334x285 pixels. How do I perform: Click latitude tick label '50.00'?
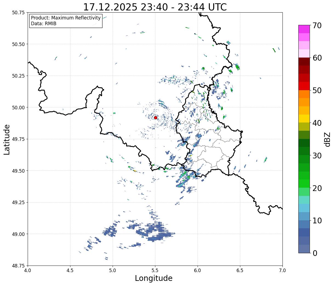pyautogui.click(x=18, y=107)
